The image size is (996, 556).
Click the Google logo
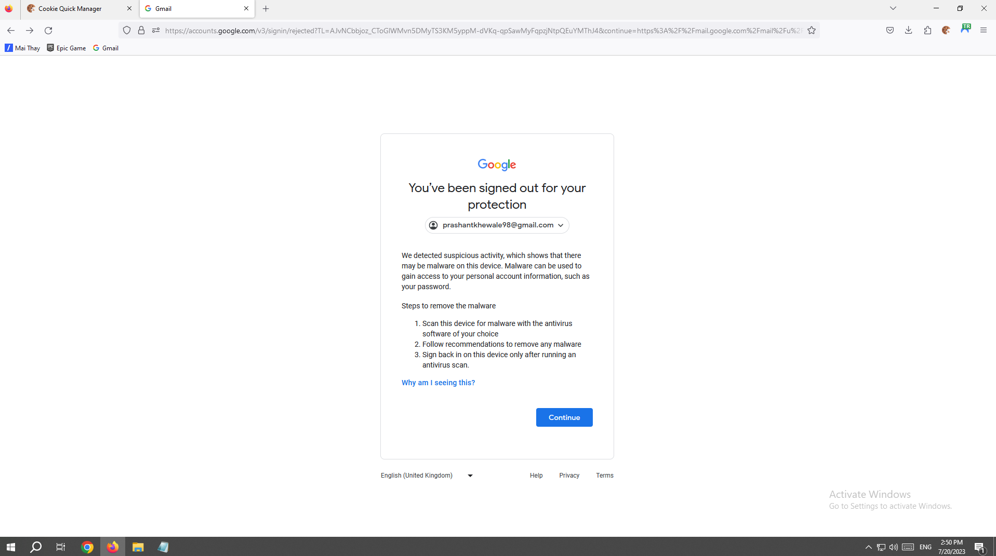497,165
